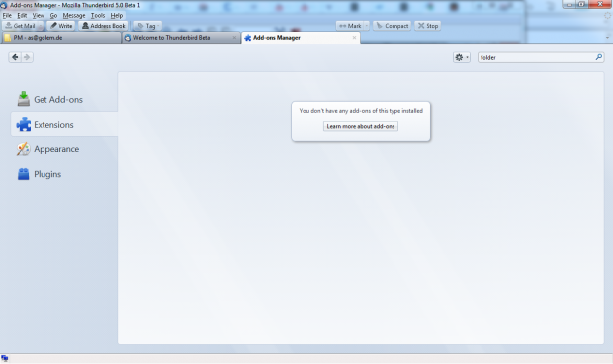Select the Appearance category
613x364 pixels.
tap(64, 149)
